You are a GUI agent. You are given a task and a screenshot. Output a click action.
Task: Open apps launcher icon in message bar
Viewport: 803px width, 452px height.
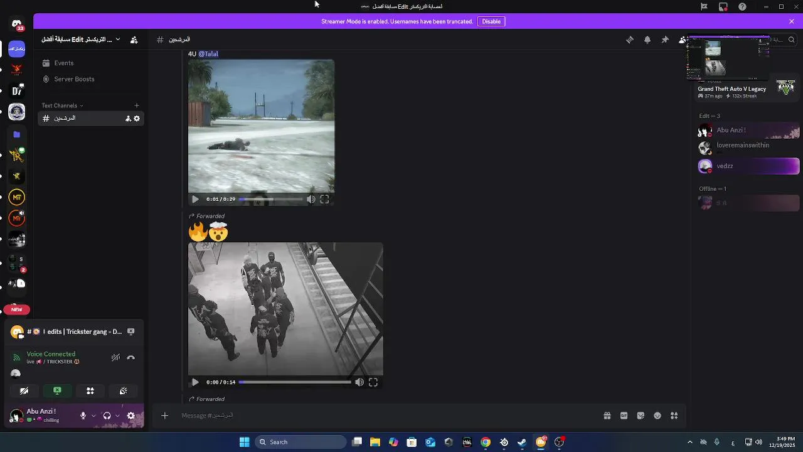tap(674, 416)
